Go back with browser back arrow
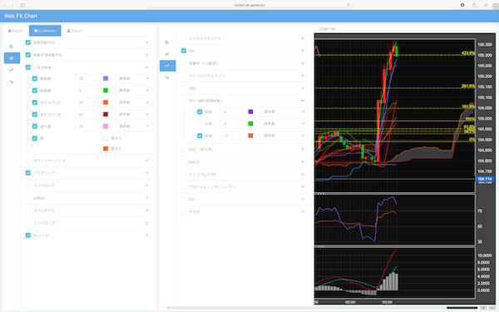The image size is (499, 312). click(5, 5)
